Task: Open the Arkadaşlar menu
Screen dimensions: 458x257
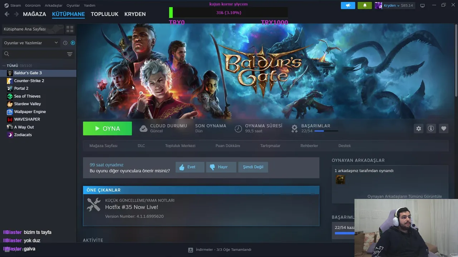Action: click(x=53, y=5)
